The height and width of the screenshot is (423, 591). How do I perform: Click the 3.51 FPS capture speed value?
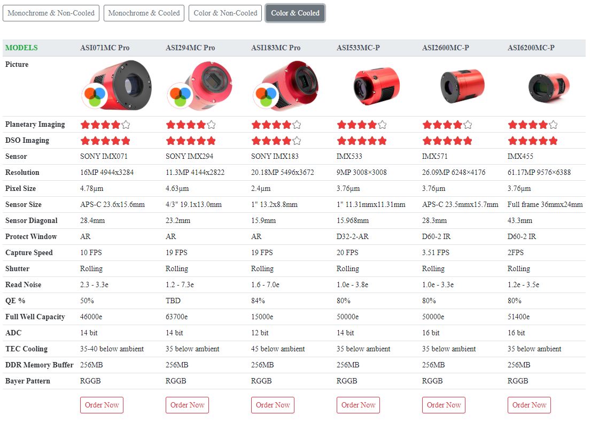click(436, 252)
